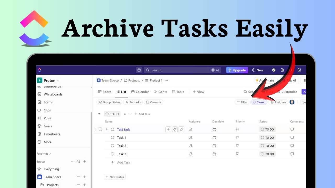Open the Projects folder three-dot options
This screenshot has width=335, height=188.
(79, 185)
